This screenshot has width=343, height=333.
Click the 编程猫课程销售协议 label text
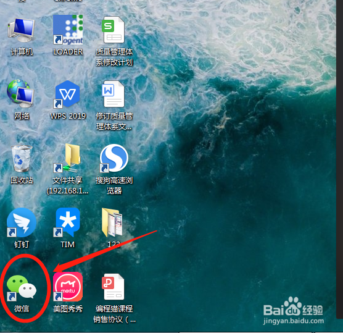click(x=114, y=314)
